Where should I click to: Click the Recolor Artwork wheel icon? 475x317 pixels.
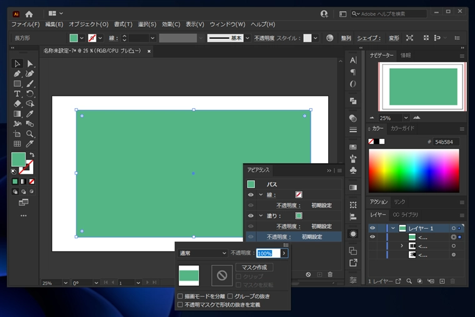pyautogui.click(x=329, y=38)
